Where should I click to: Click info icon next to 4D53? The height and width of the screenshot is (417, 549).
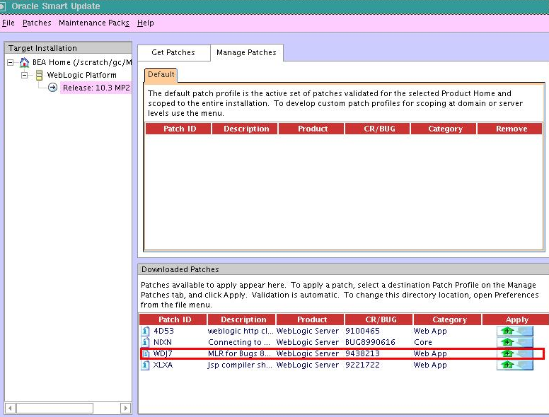click(145, 331)
